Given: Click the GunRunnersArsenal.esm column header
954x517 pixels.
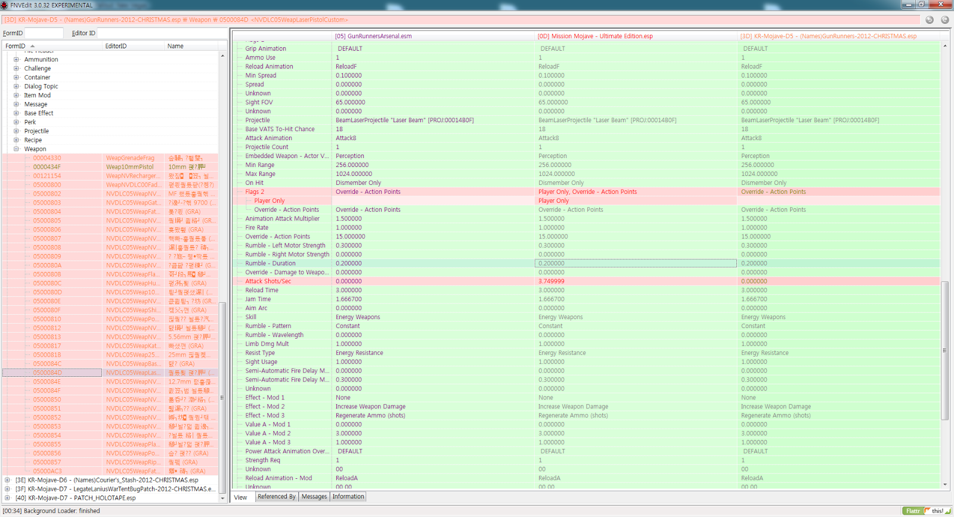Looking at the screenshot, I should coord(434,36).
